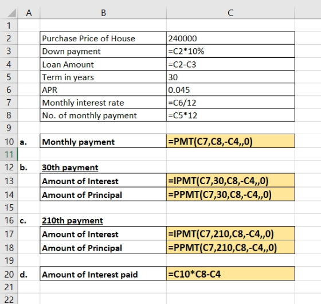
Task: Click 'No. of monthly payment' label cell
Action: click(x=103, y=115)
